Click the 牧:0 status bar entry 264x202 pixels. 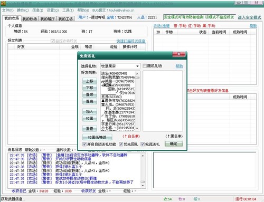(182, 199)
